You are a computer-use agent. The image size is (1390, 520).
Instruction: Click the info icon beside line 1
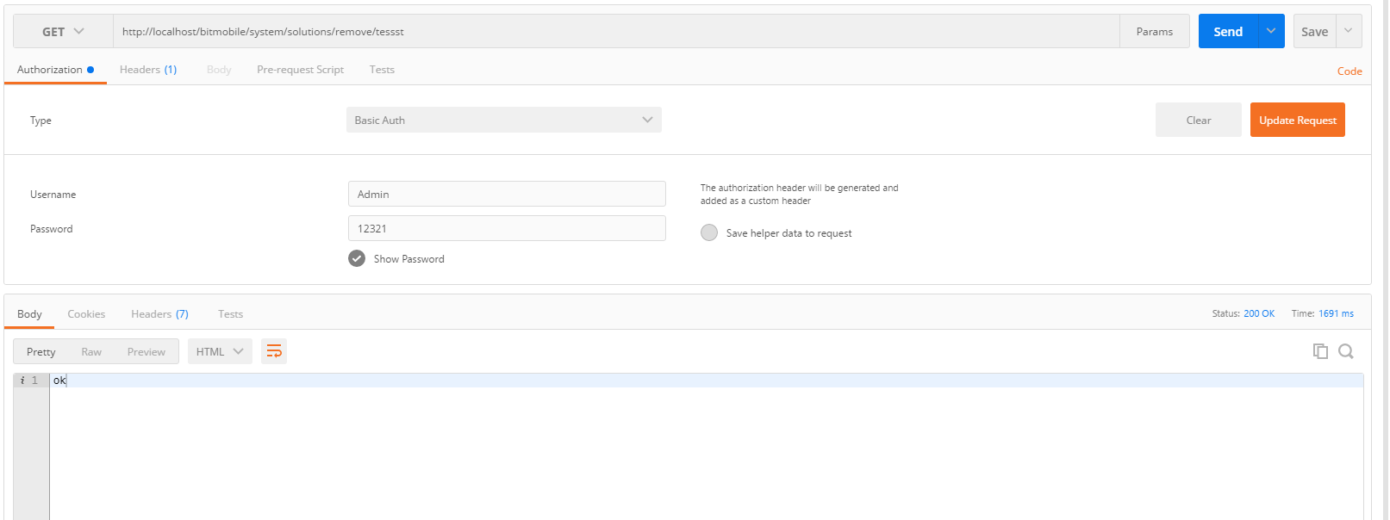22,381
